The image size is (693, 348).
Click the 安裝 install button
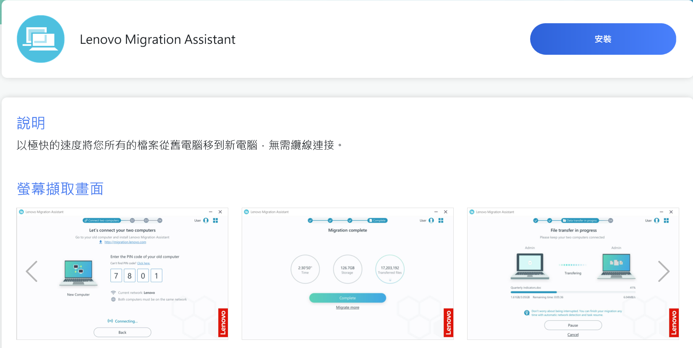click(603, 39)
